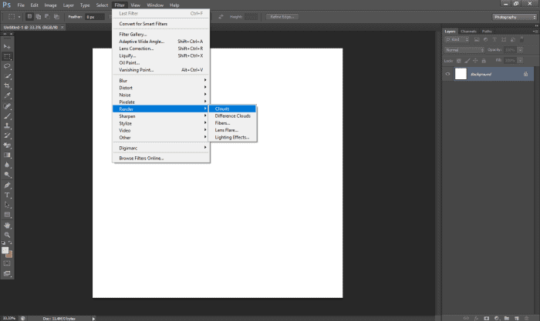Select the Crop tool
The image size is (540, 321).
coord(8,85)
